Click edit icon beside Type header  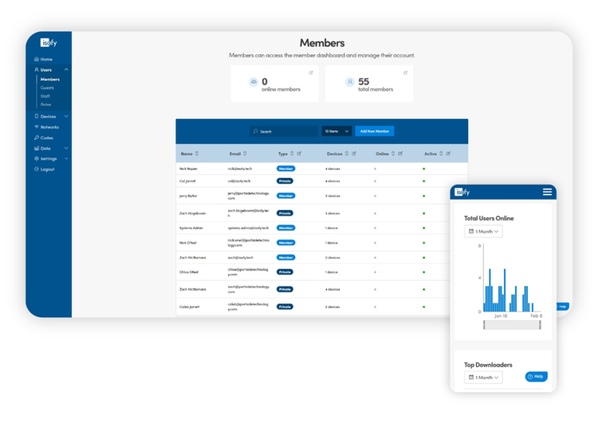(x=299, y=153)
